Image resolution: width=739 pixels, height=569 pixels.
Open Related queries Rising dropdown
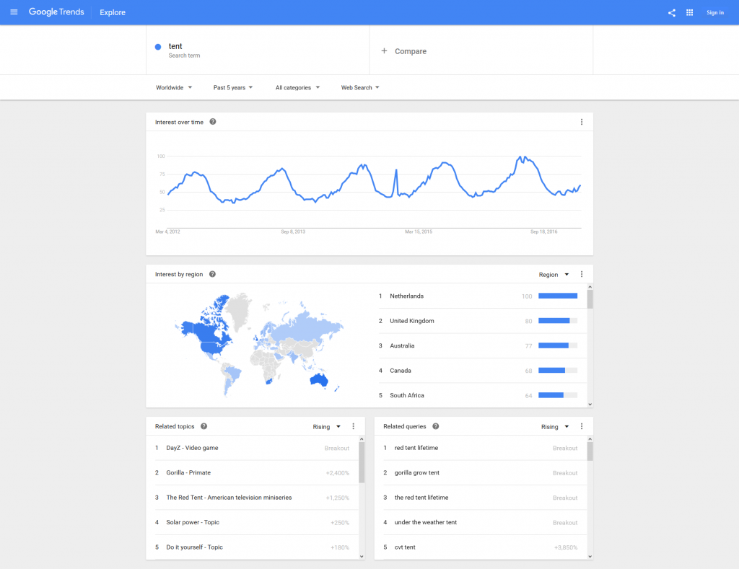tap(555, 427)
